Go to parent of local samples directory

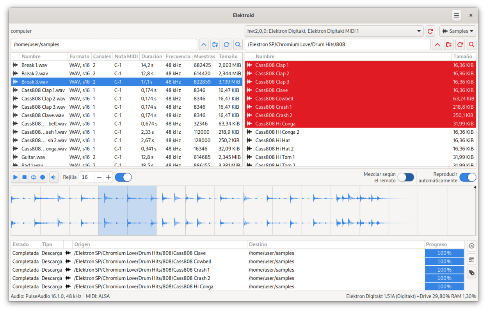(x=204, y=44)
